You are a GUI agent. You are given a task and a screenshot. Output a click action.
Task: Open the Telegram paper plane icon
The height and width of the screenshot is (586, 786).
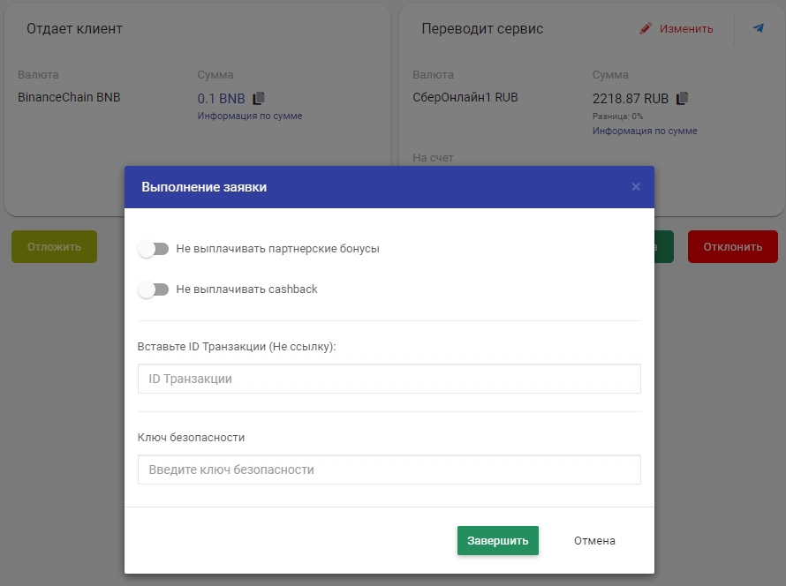[x=758, y=28]
